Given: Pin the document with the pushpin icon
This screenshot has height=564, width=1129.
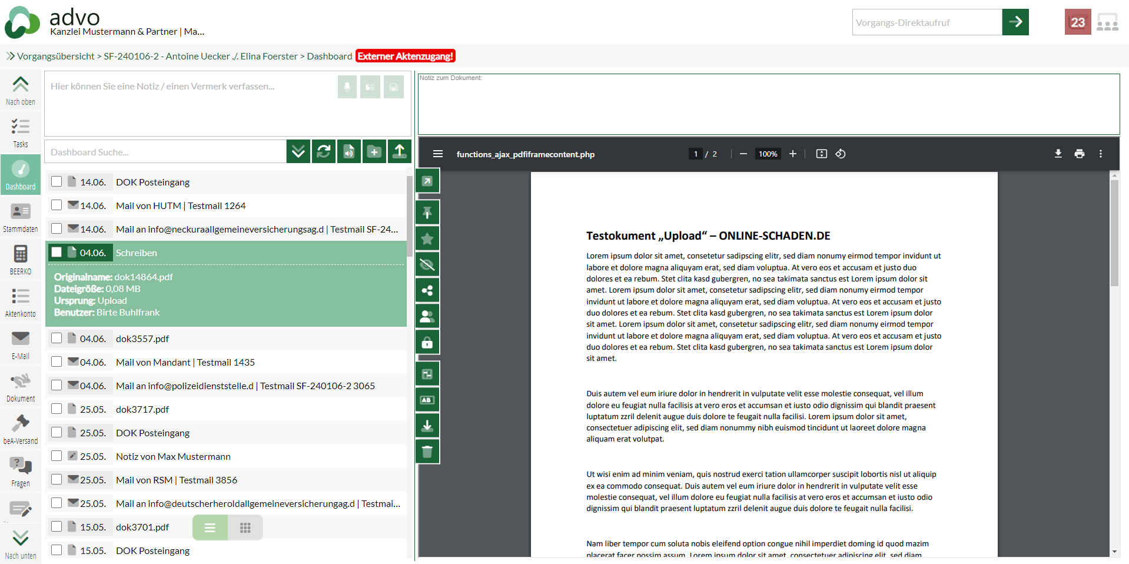Looking at the screenshot, I should coord(427,213).
